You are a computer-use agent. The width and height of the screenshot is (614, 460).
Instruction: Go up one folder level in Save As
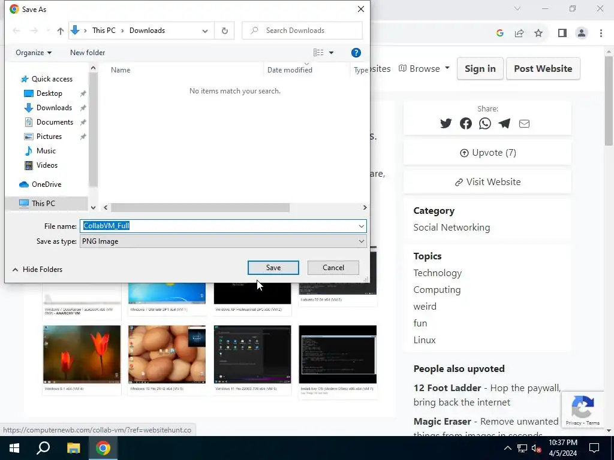(61, 31)
